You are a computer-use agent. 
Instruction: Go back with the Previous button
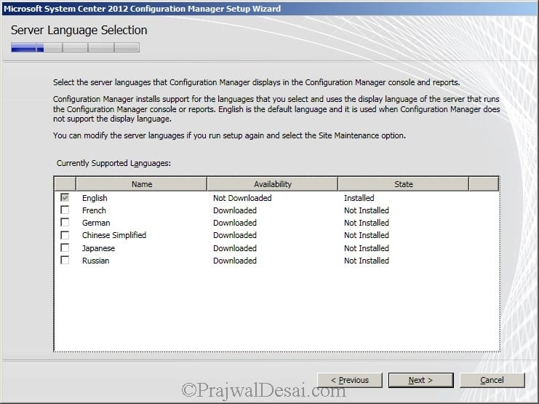(x=350, y=380)
